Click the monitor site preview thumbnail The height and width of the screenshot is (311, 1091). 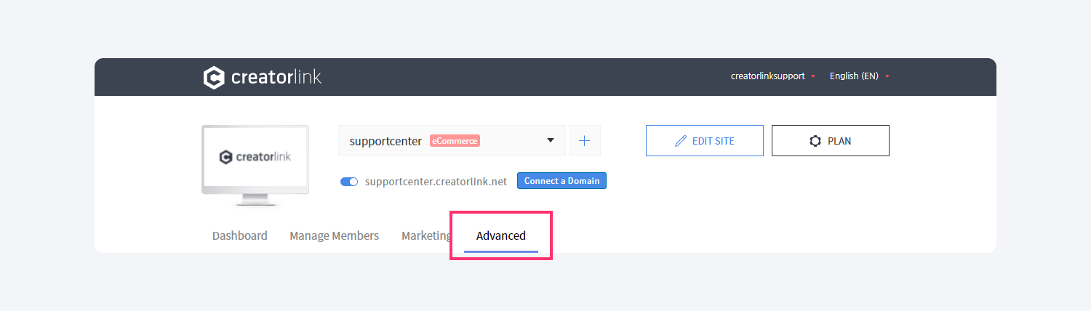[255, 165]
